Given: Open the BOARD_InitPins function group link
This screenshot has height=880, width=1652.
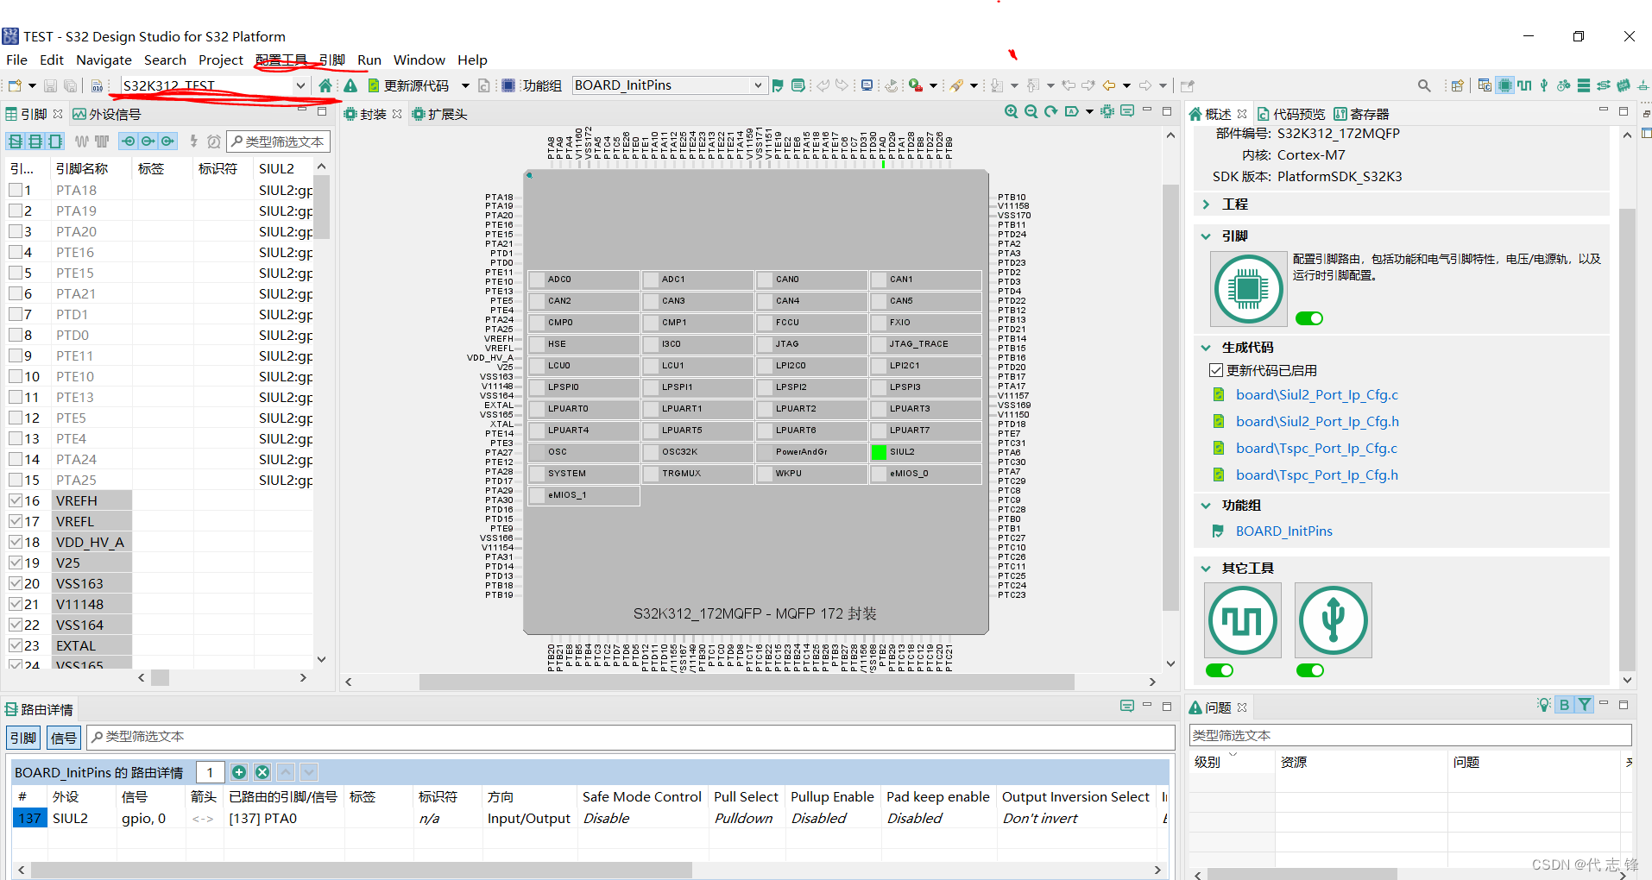Looking at the screenshot, I should (x=1283, y=531).
